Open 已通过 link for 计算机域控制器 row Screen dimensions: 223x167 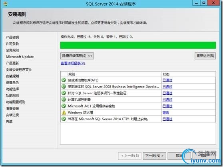pos(167,99)
